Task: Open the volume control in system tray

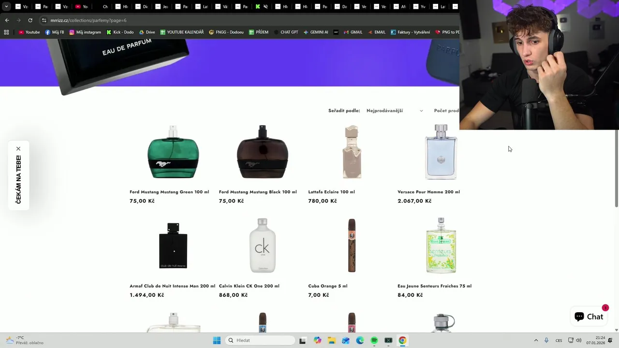Action: coord(578,340)
